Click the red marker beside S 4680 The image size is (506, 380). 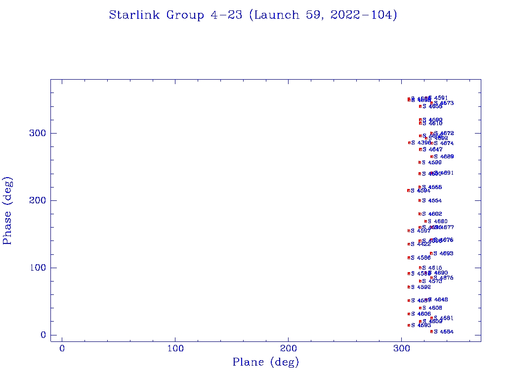[425, 221]
